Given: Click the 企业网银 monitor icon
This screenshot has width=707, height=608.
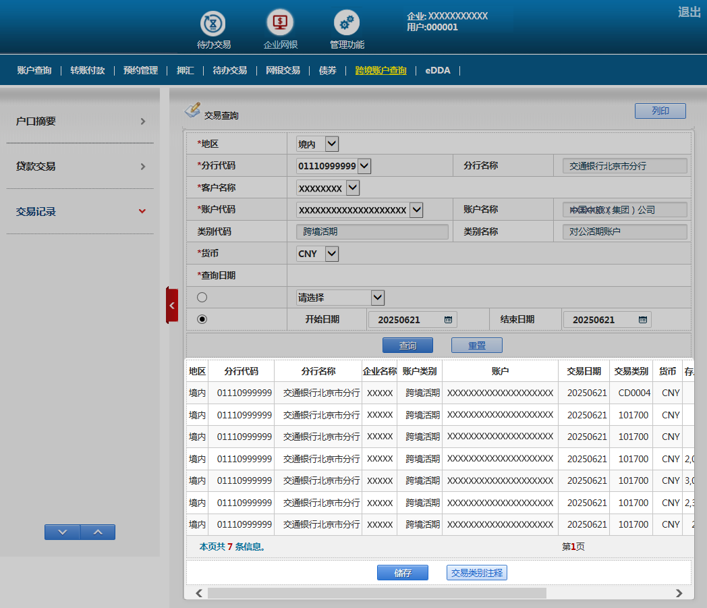Looking at the screenshot, I should coord(280,22).
